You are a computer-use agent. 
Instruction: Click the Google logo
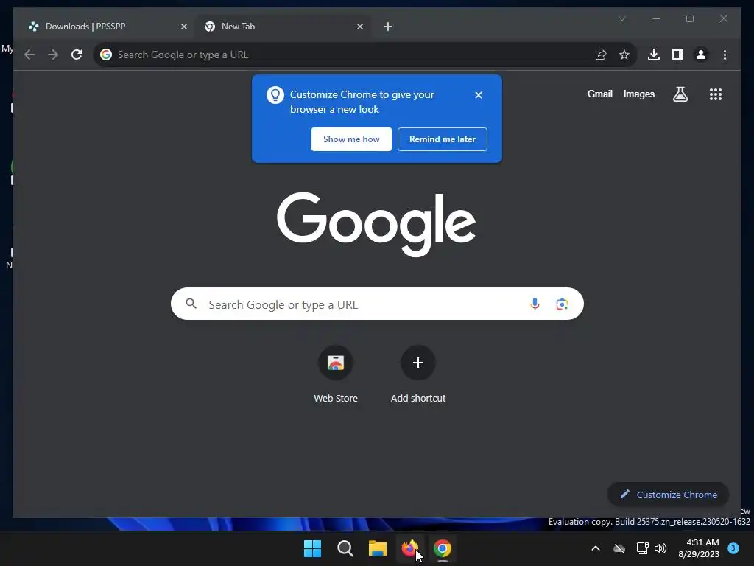[376, 223]
